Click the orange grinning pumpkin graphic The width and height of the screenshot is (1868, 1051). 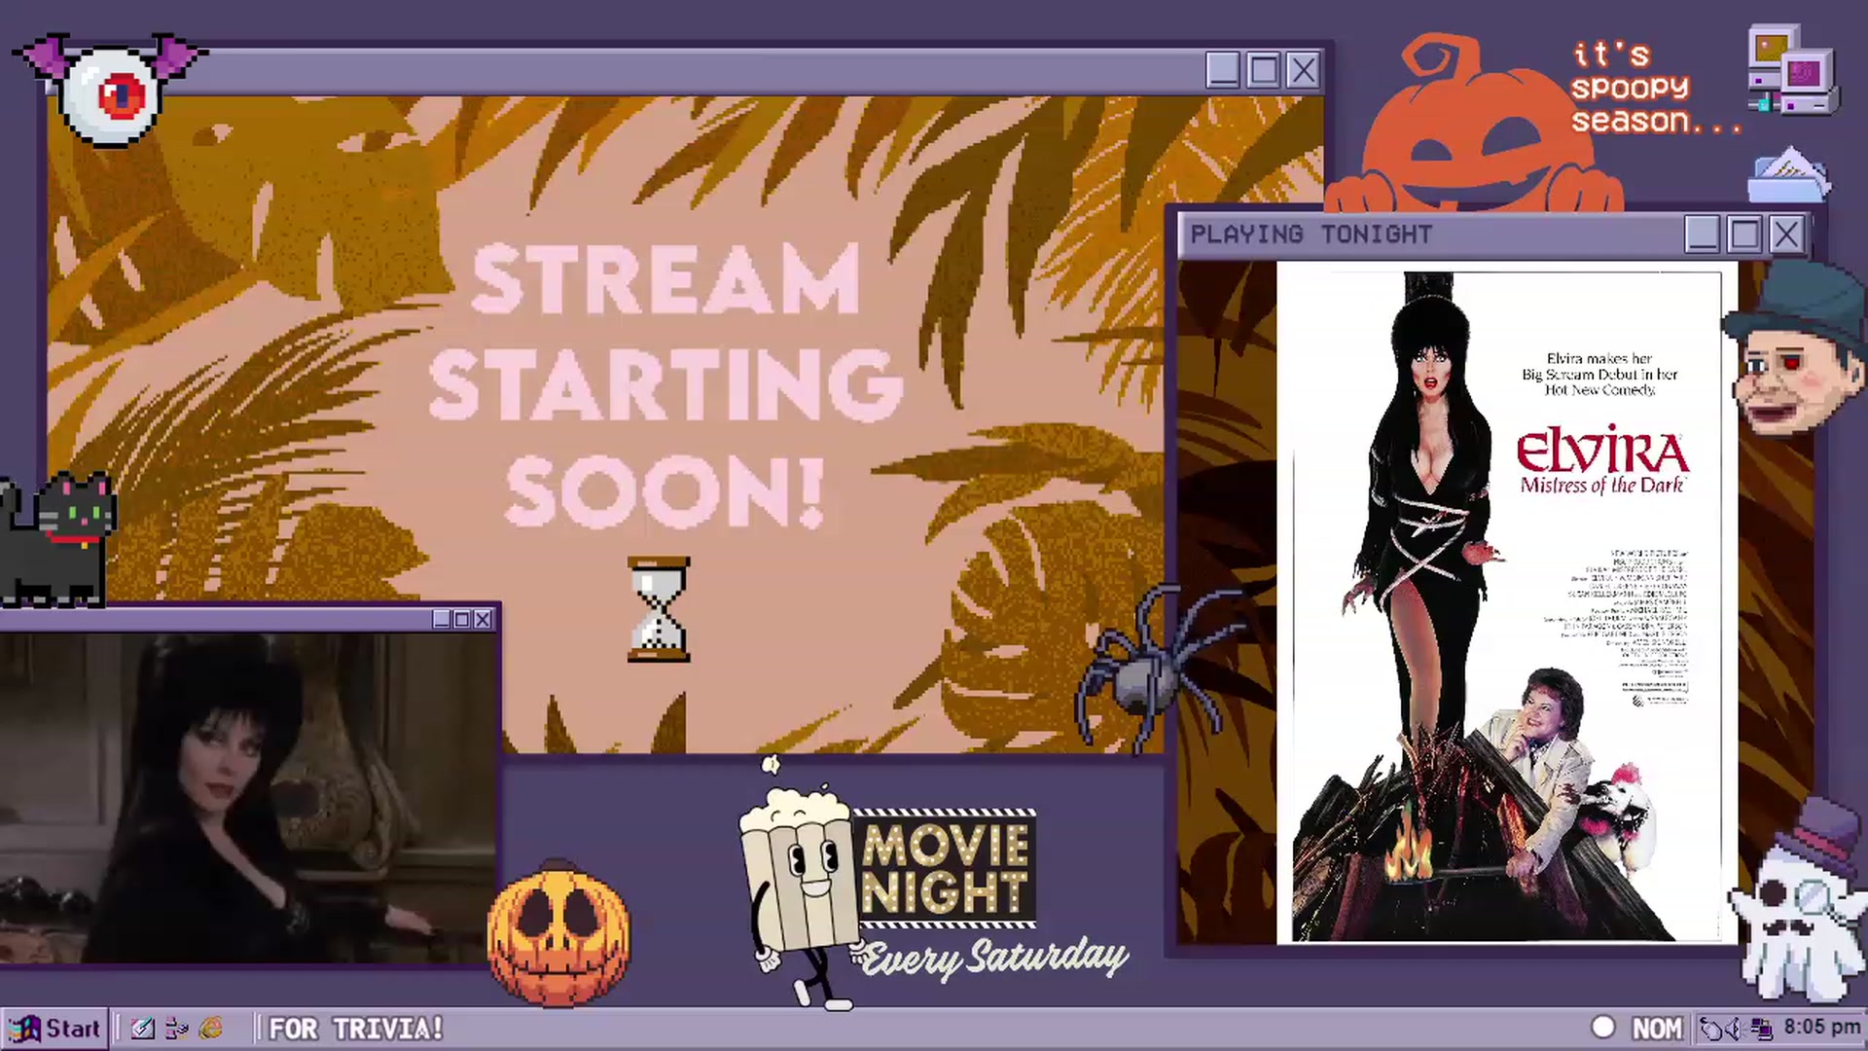point(1474,127)
